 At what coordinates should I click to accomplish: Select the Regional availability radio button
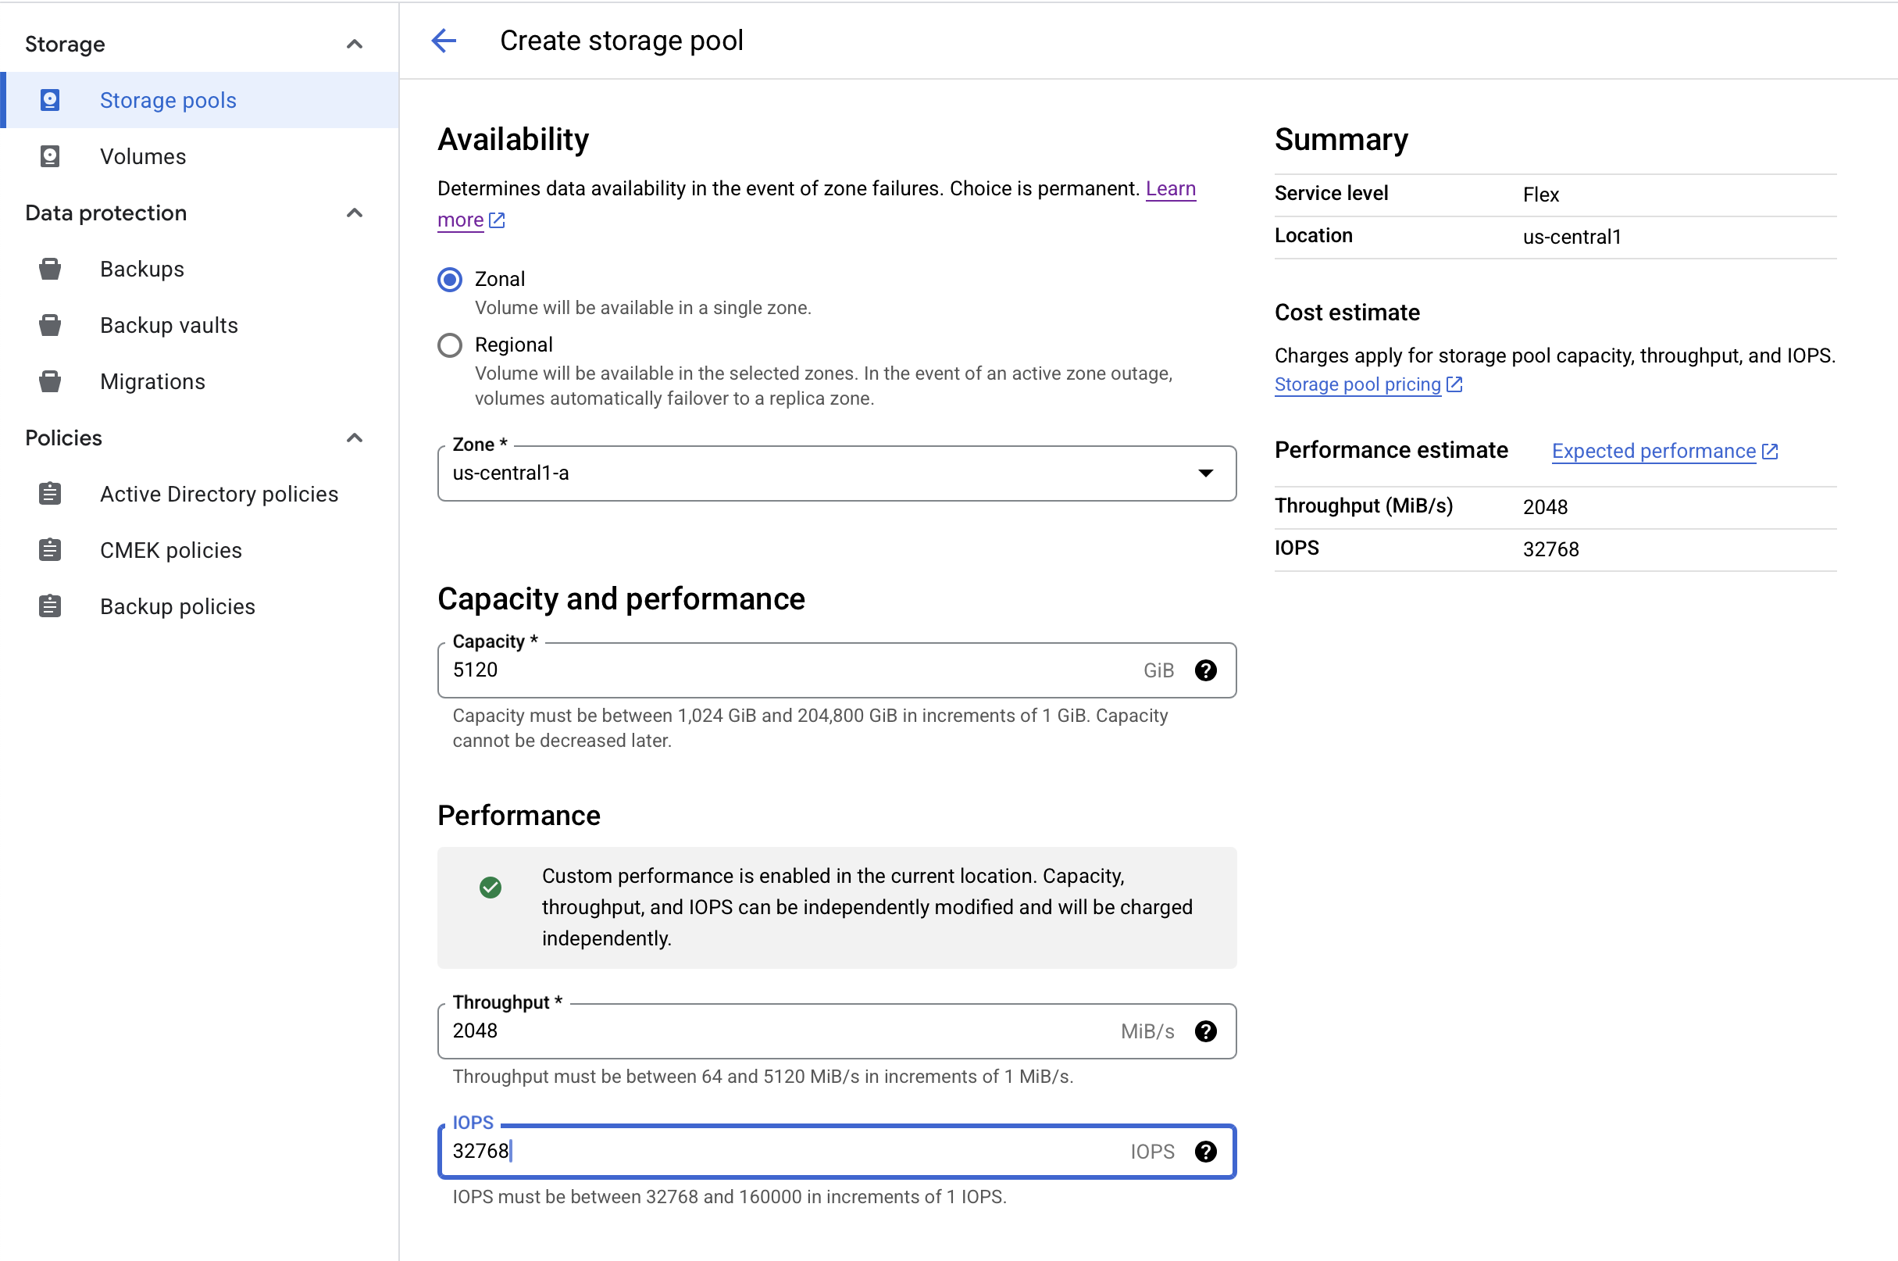click(x=449, y=345)
